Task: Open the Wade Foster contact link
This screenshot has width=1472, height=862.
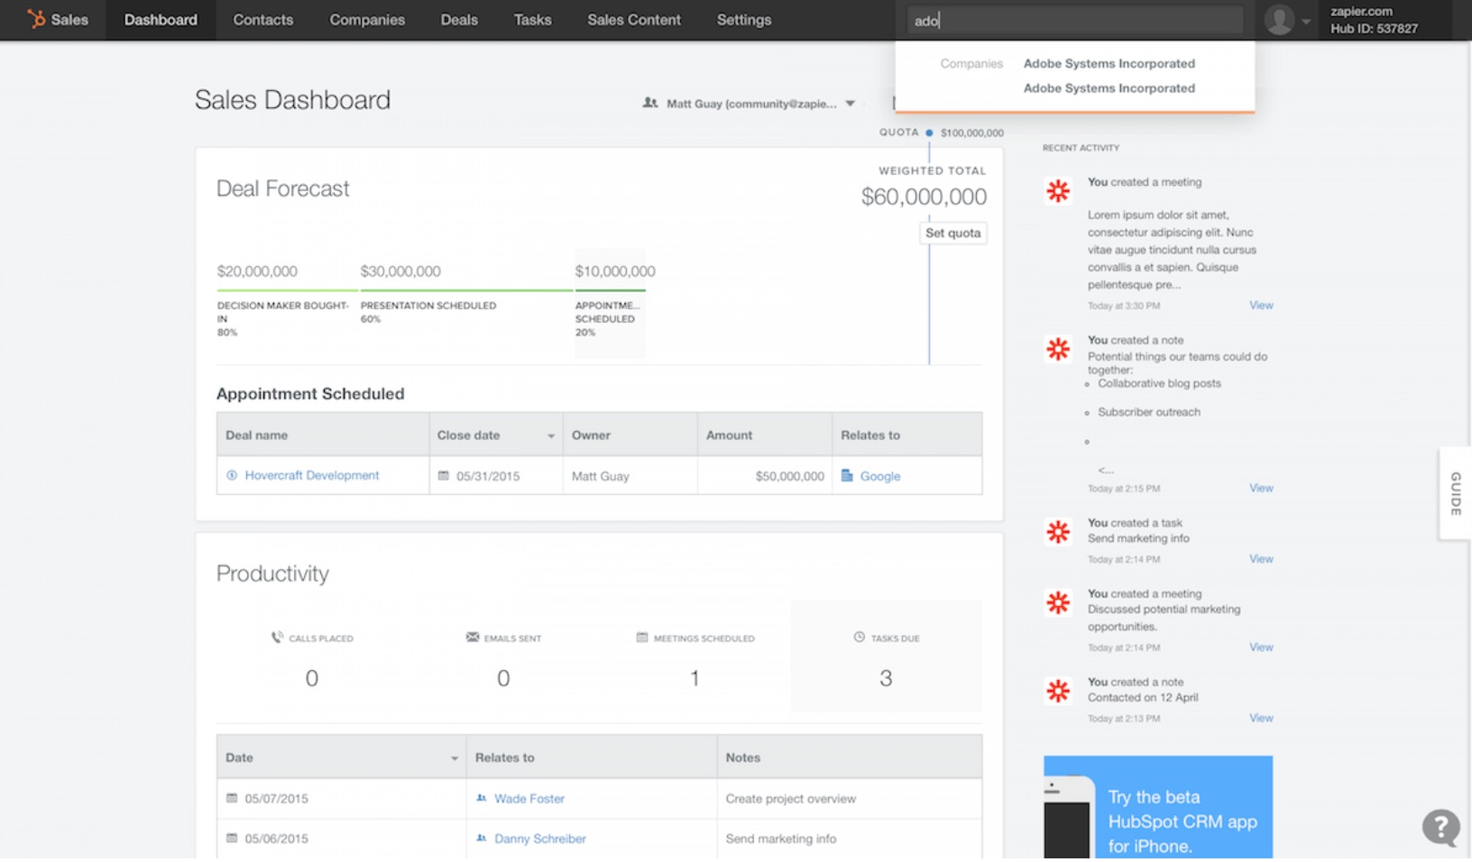Action: coord(529,798)
